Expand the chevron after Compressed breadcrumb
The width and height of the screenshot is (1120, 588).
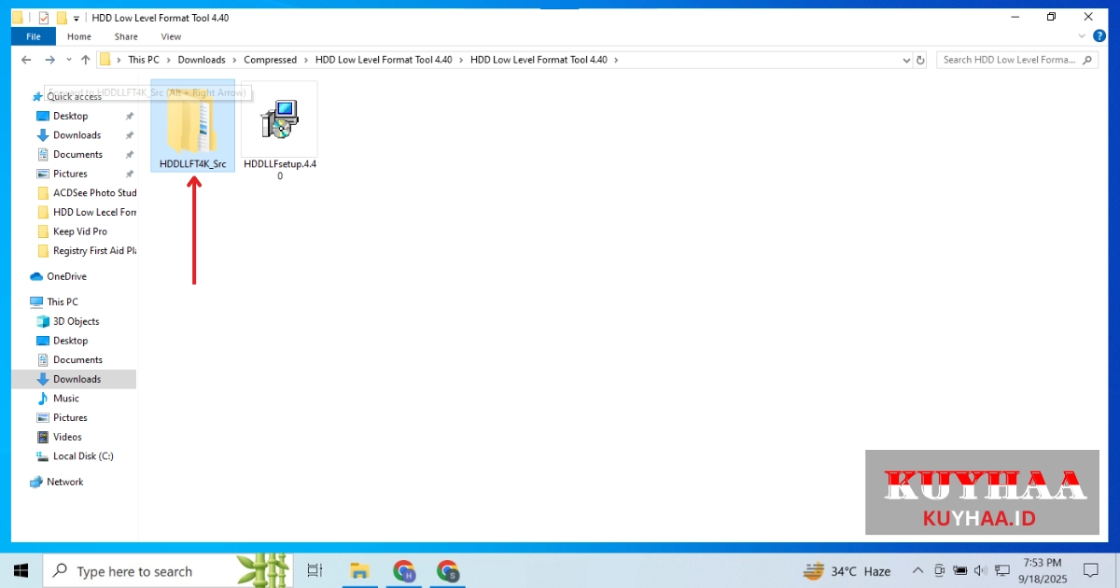(306, 60)
